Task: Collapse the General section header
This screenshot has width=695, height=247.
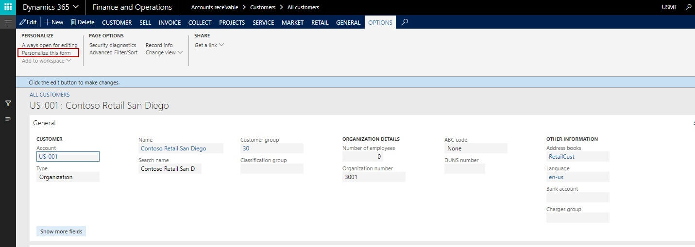Action: tap(44, 123)
